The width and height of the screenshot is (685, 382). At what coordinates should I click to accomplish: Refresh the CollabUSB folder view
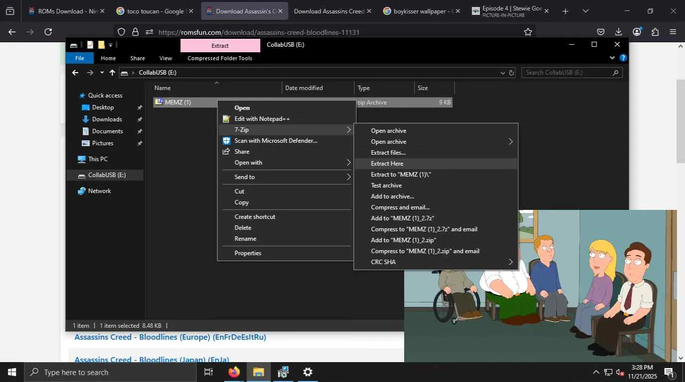click(511, 73)
